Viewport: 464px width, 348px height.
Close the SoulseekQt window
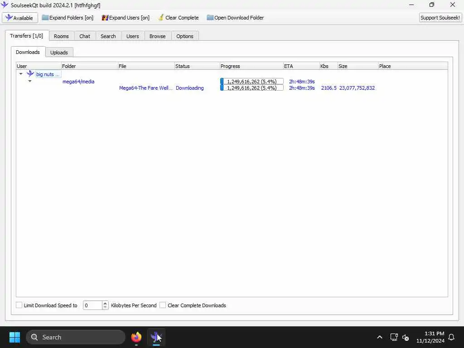pyautogui.click(x=453, y=5)
